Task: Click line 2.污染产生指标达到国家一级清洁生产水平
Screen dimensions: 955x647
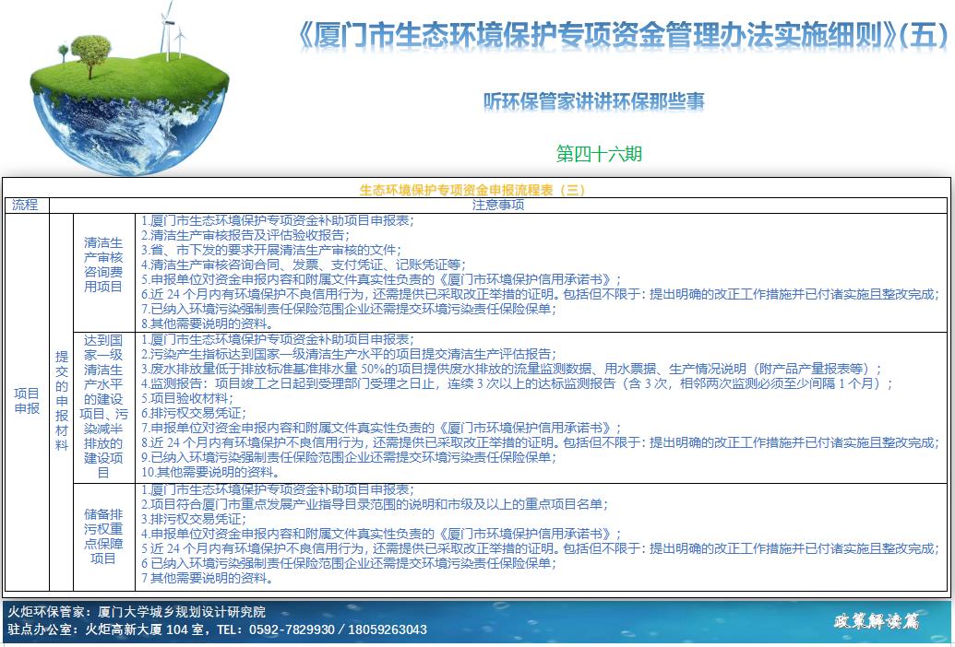Action: click(x=349, y=354)
